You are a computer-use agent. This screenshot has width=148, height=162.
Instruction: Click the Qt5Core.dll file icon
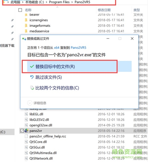[26, 142]
